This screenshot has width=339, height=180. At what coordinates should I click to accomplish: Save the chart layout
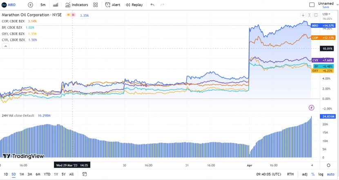click(326, 7)
